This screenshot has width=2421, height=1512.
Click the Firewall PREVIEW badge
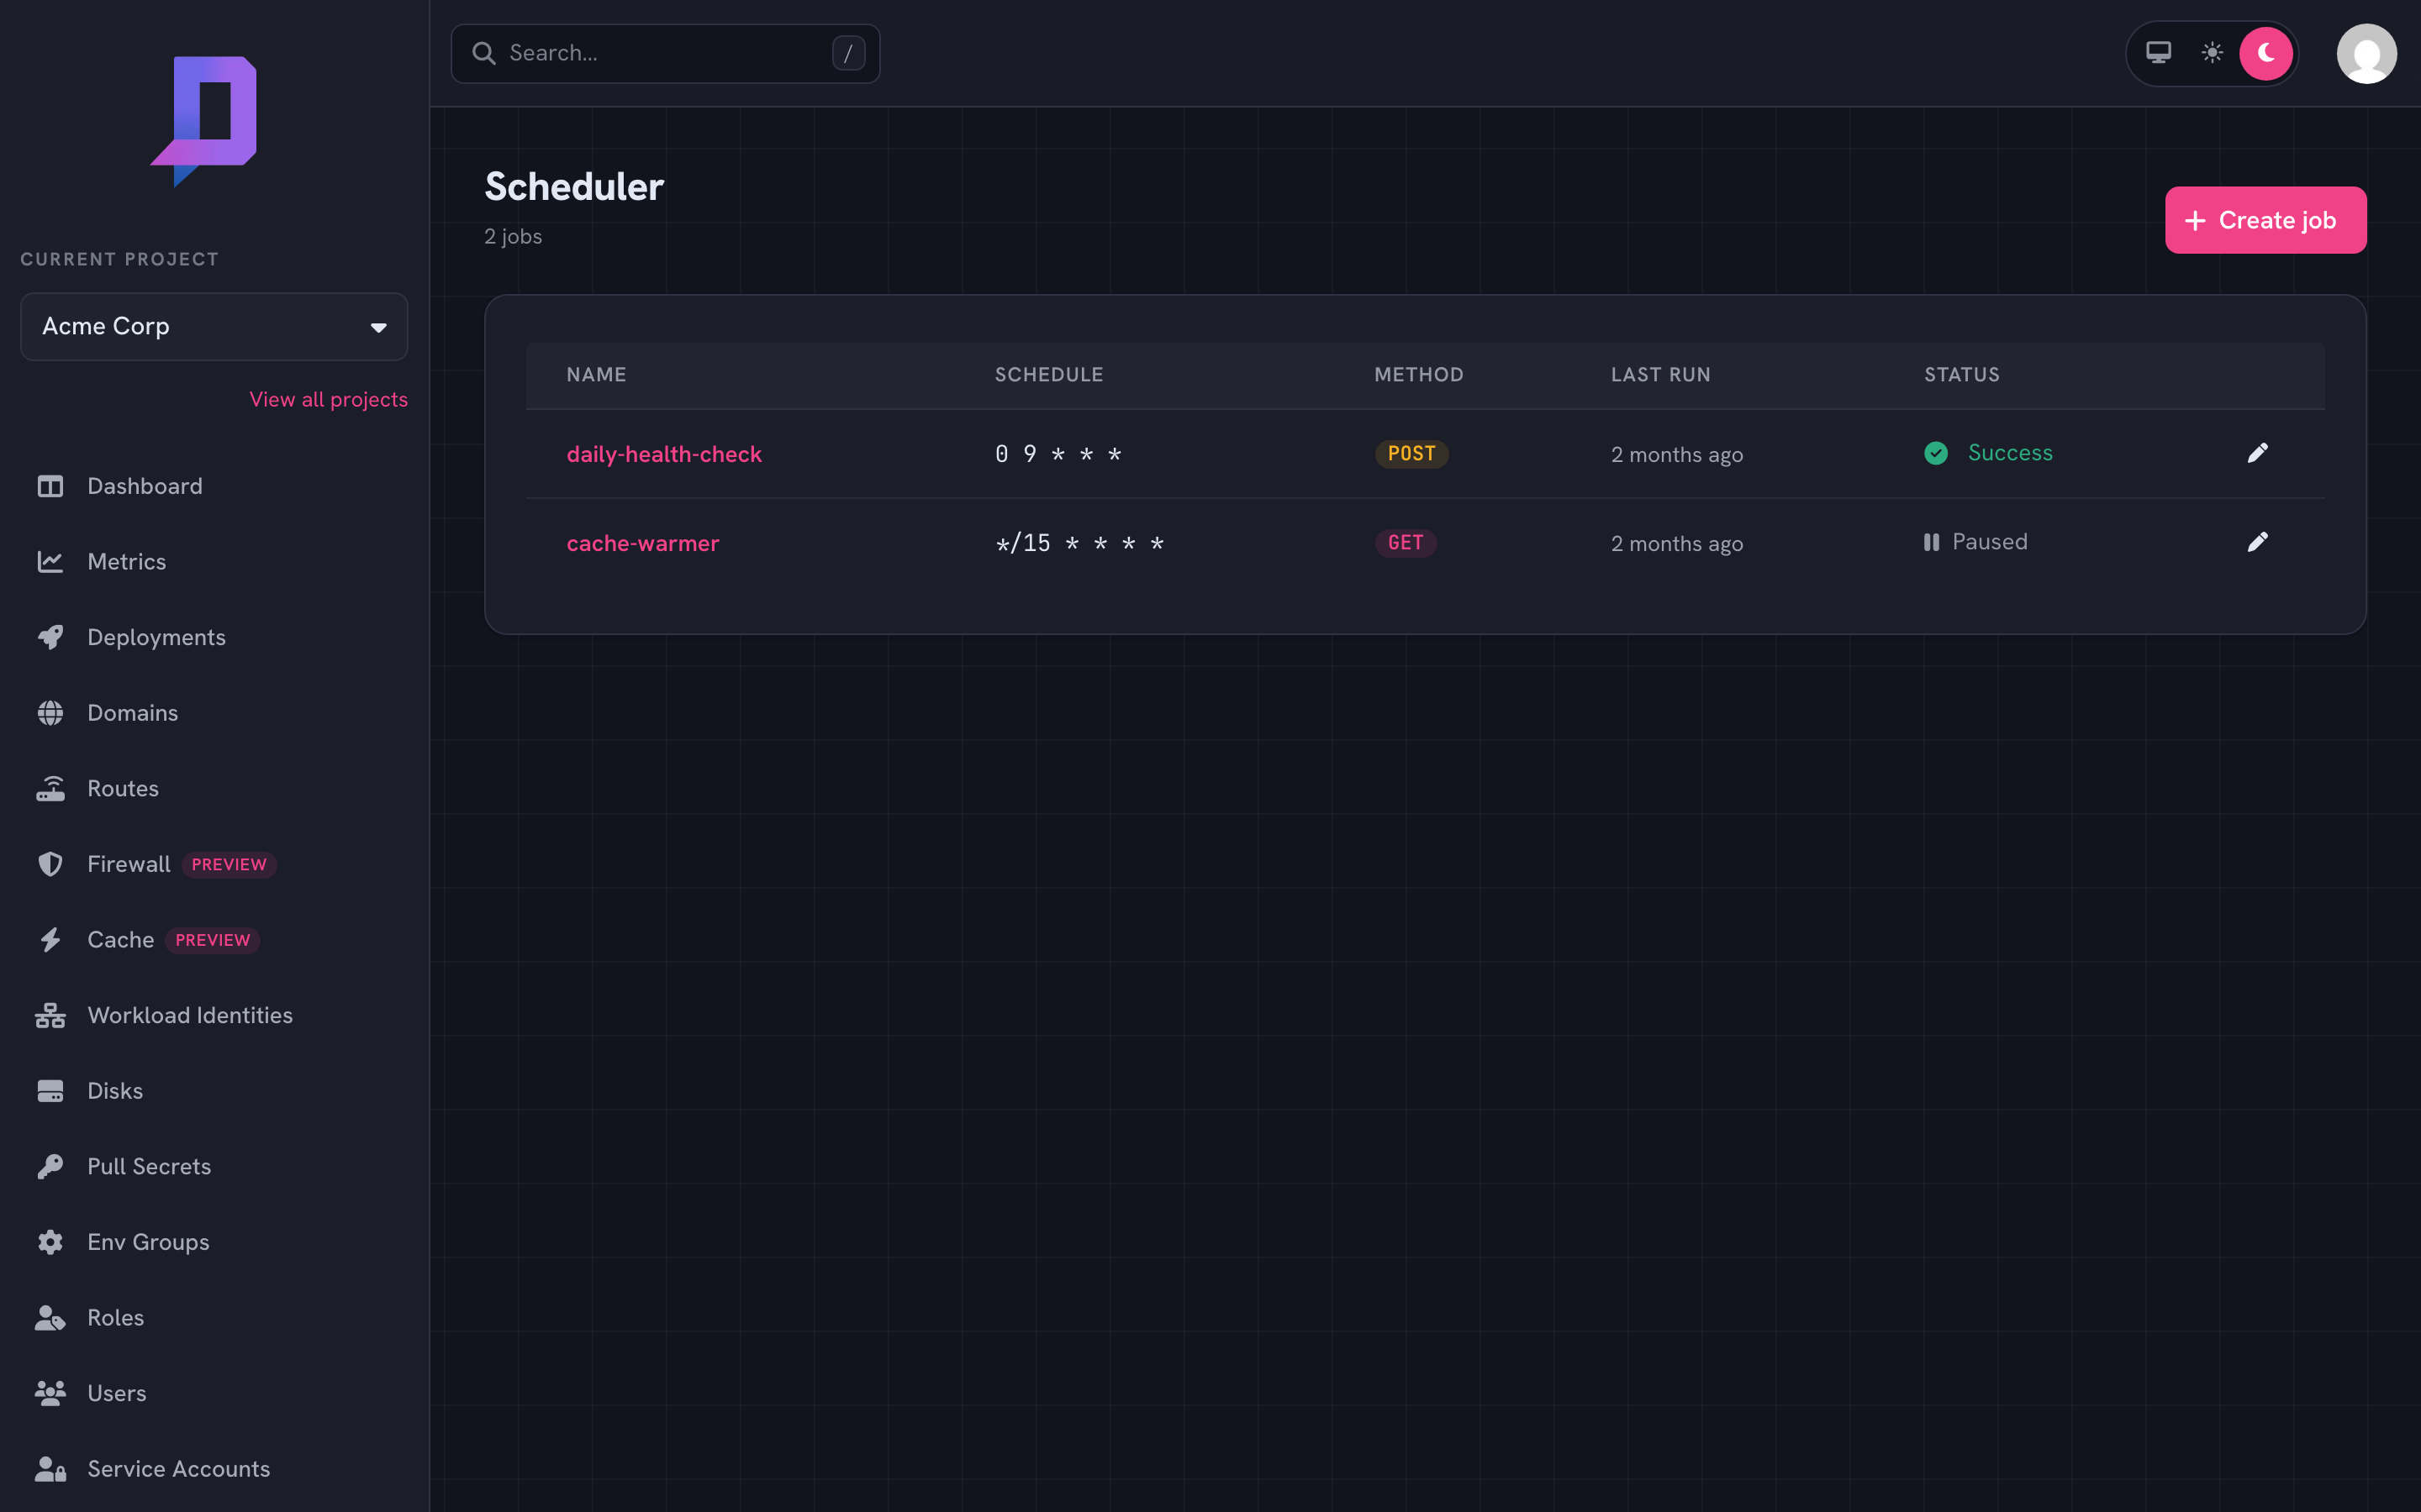(x=229, y=865)
